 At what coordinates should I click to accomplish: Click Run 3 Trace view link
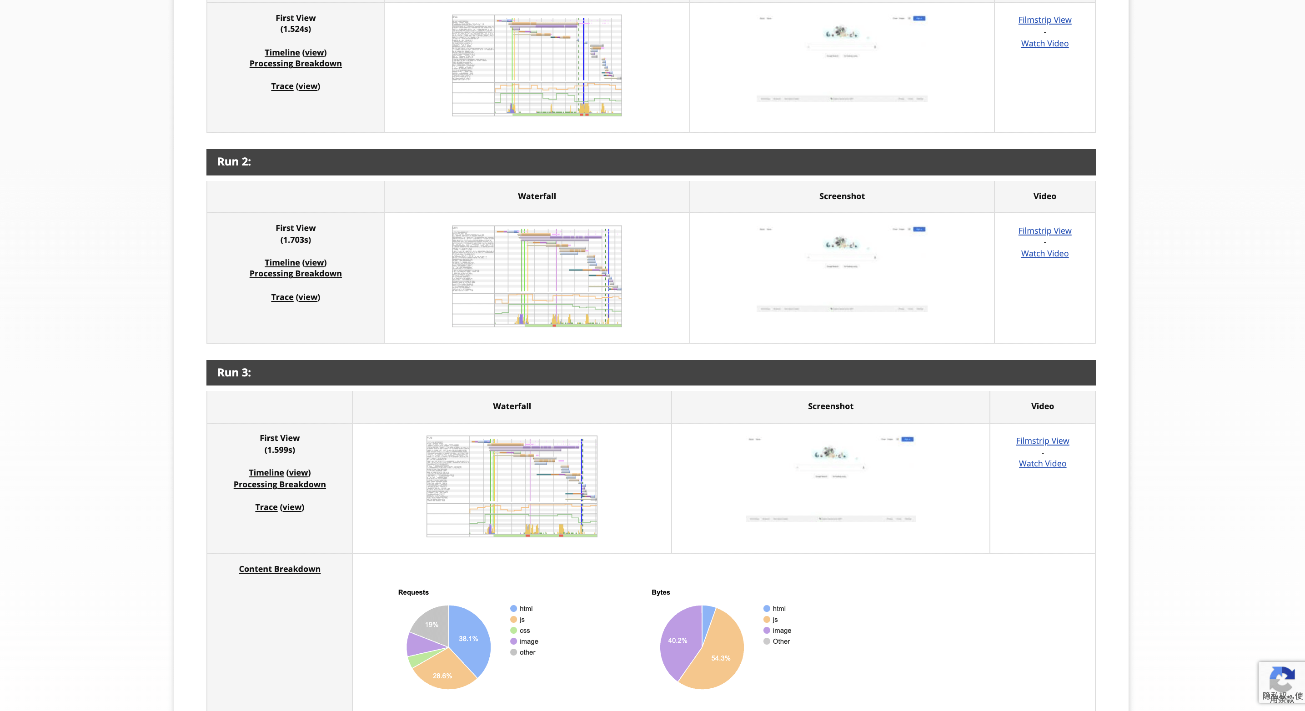tap(292, 507)
